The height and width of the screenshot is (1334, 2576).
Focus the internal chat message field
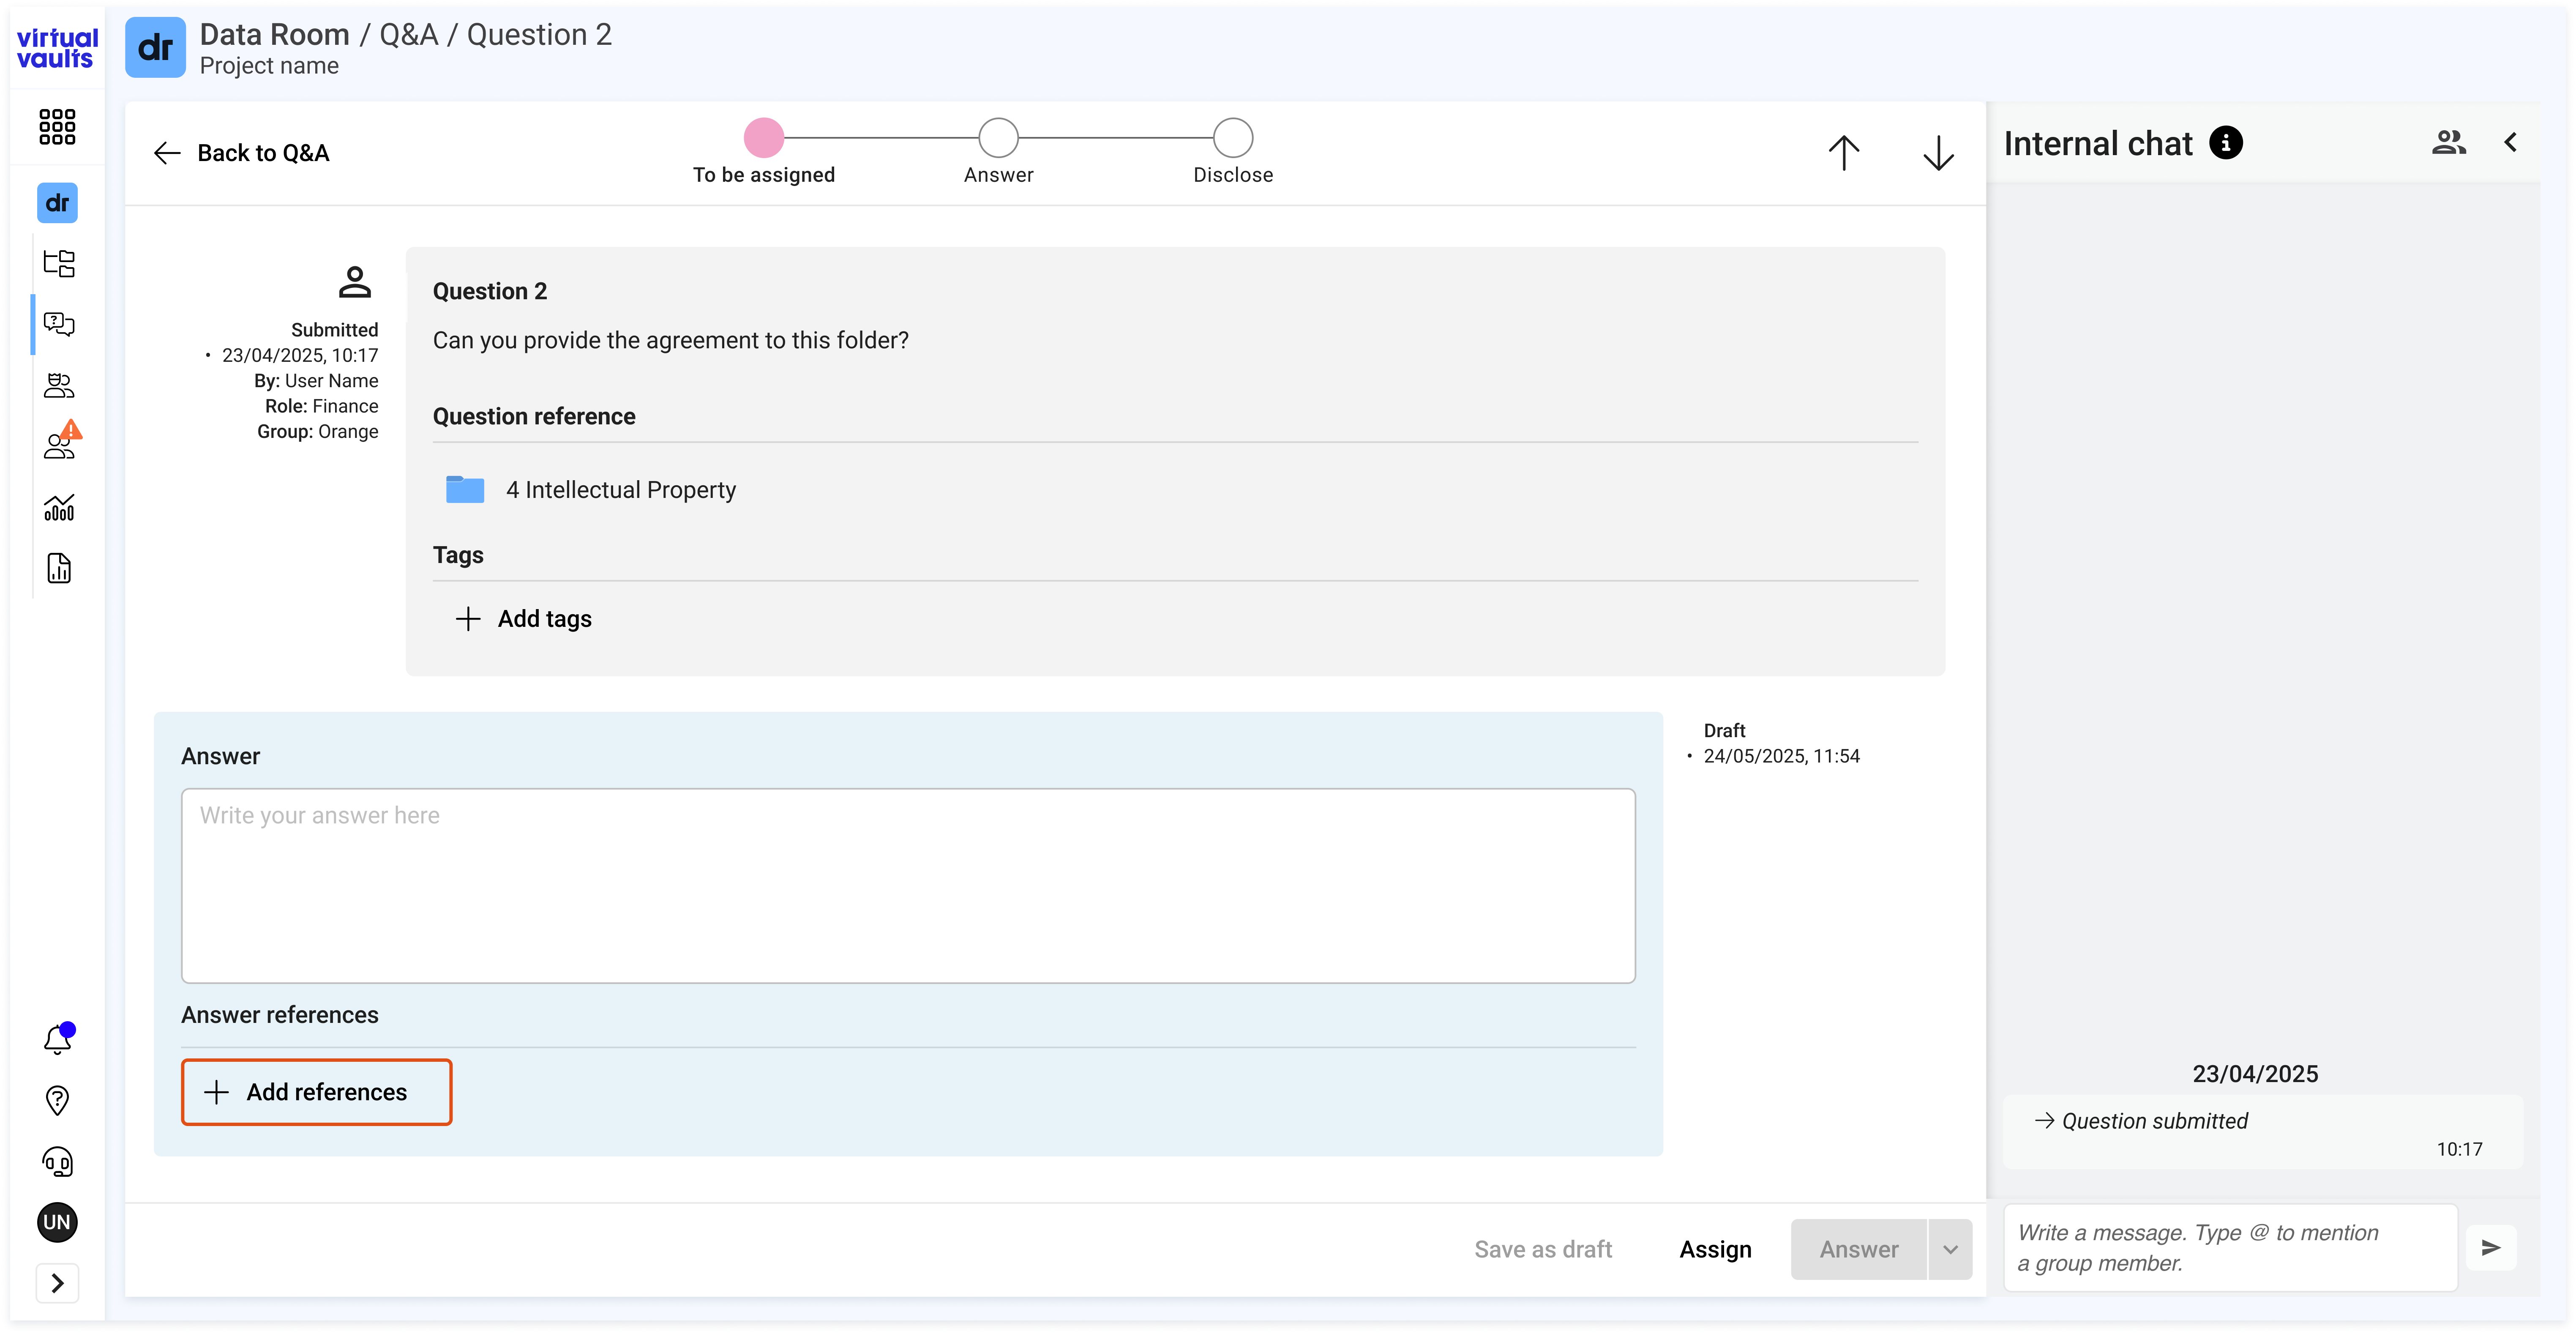point(2230,1248)
